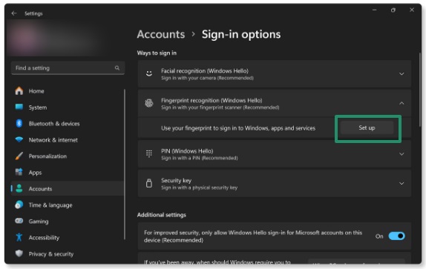
Task: Click the Privacy & security shield icon
Action: click(19, 253)
